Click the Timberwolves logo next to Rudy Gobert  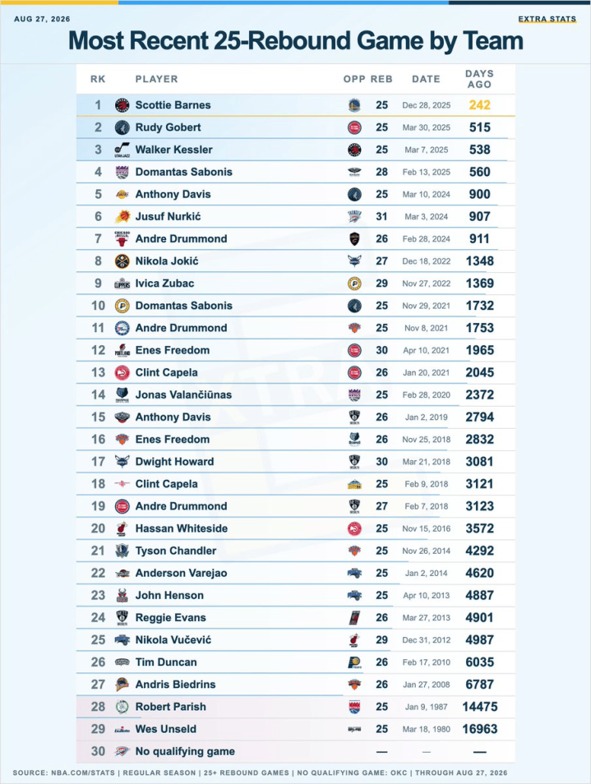[x=122, y=127]
